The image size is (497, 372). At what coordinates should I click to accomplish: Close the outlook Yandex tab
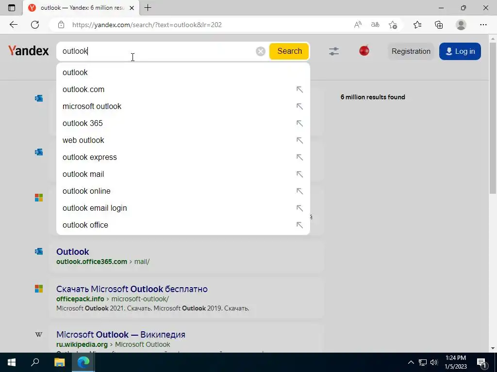132,8
